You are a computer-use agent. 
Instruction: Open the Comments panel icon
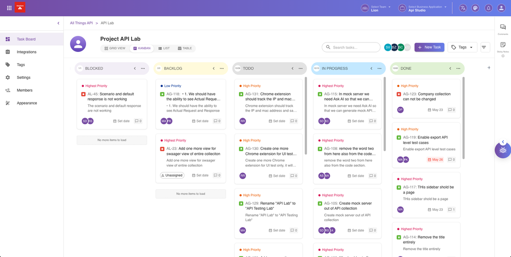coord(502,28)
